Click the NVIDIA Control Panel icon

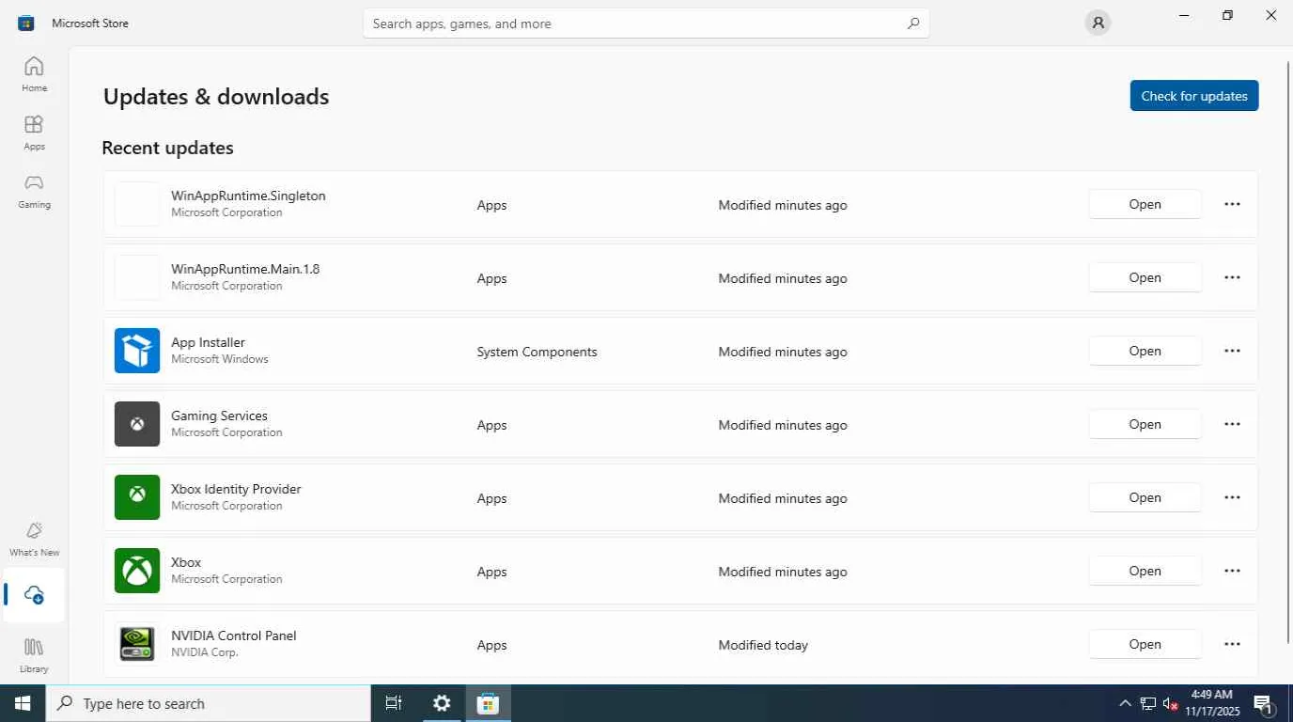(x=137, y=644)
